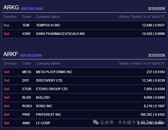This screenshot has width=168, height=130.
Task: Click the green Buy label for Tempus AI
Action: click(x=7, y=25)
